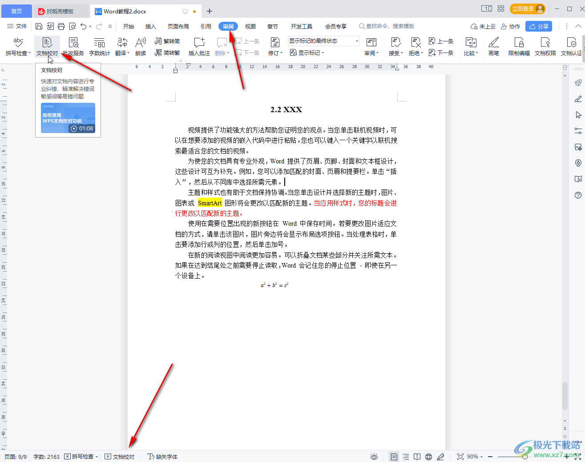Click the 文档认证 document certification icon
This screenshot has height=462, width=585.
(x=571, y=46)
